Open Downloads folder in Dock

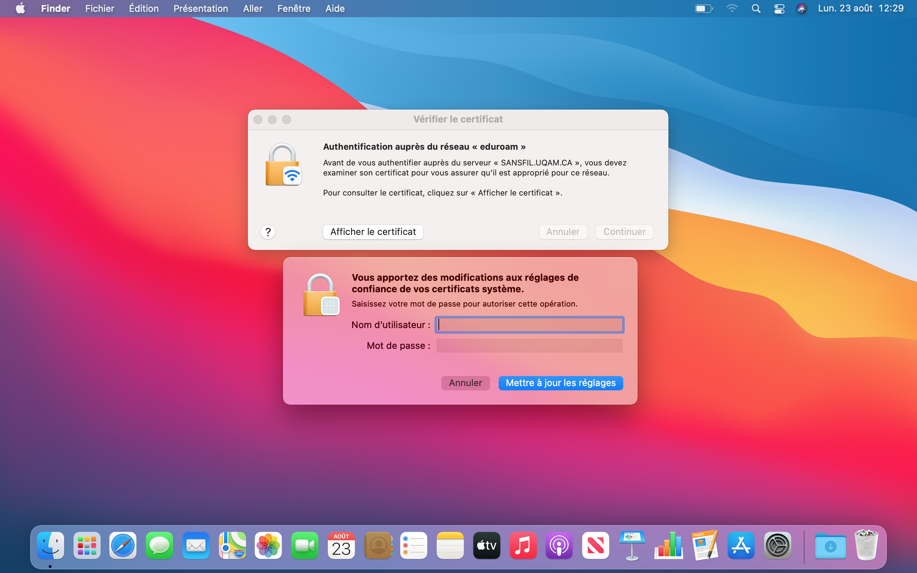pos(830,546)
